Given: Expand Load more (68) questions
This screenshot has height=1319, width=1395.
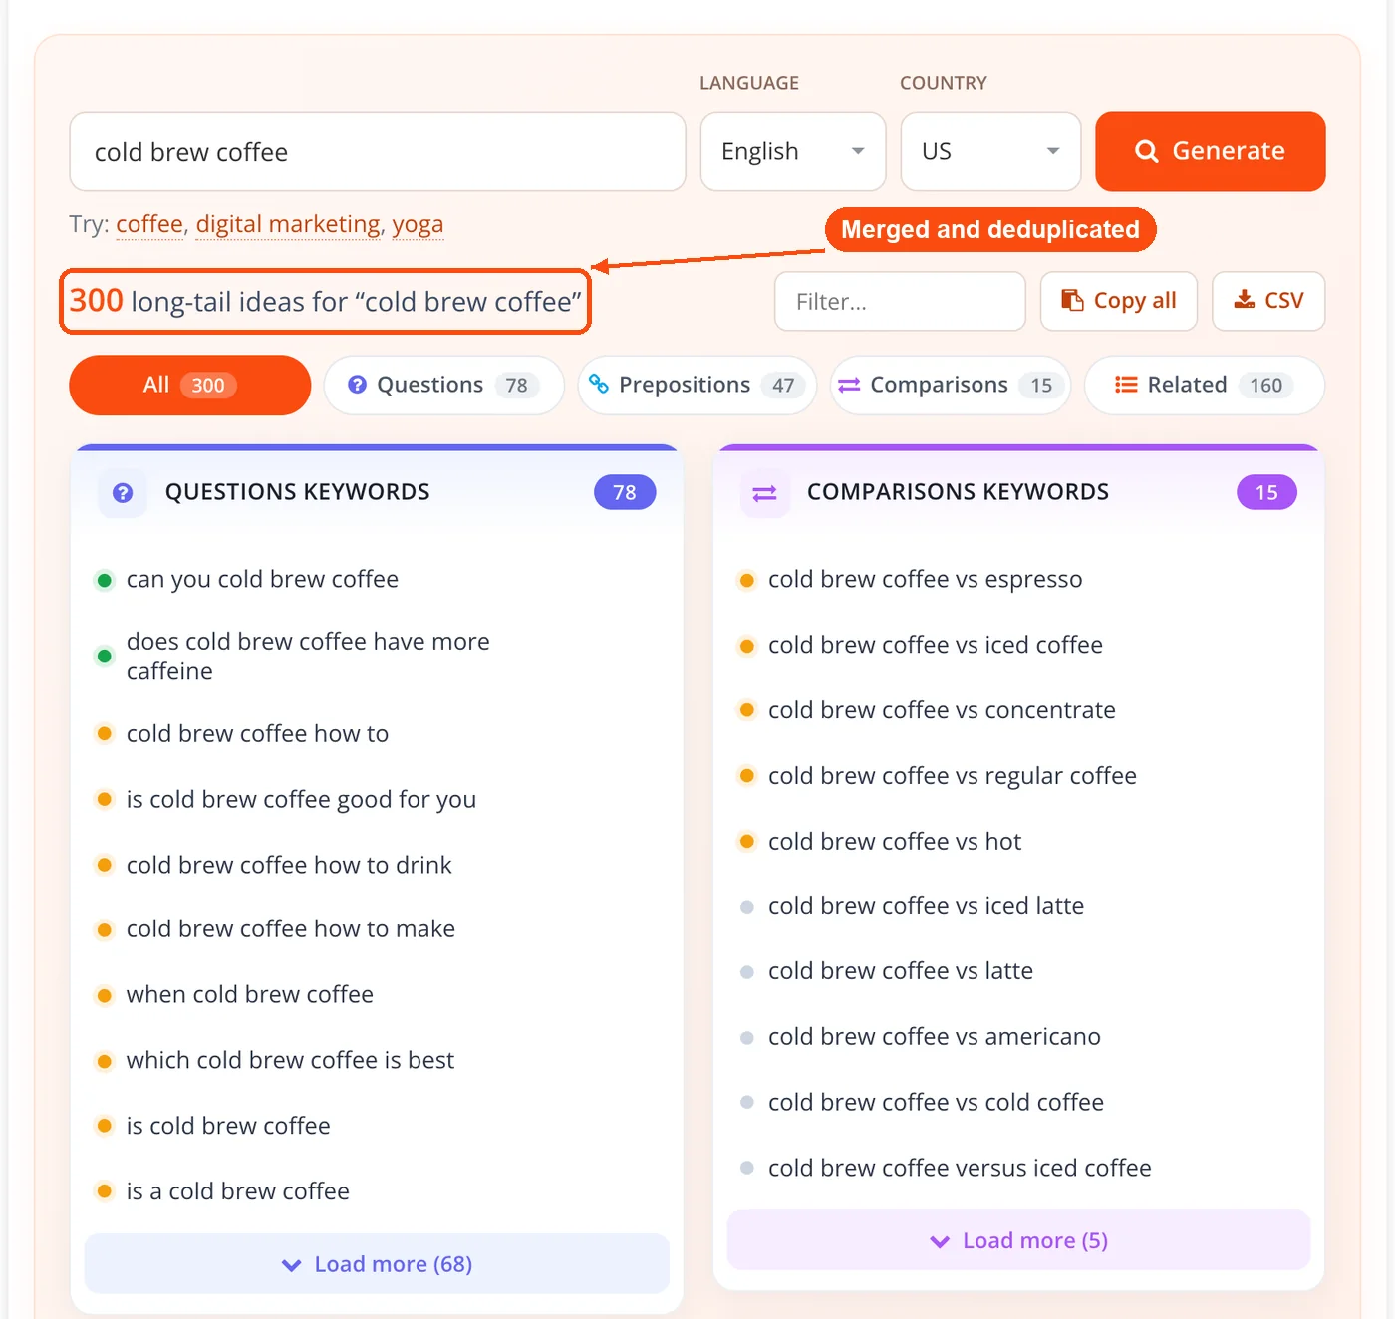Looking at the screenshot, I should click(377, 1264).
